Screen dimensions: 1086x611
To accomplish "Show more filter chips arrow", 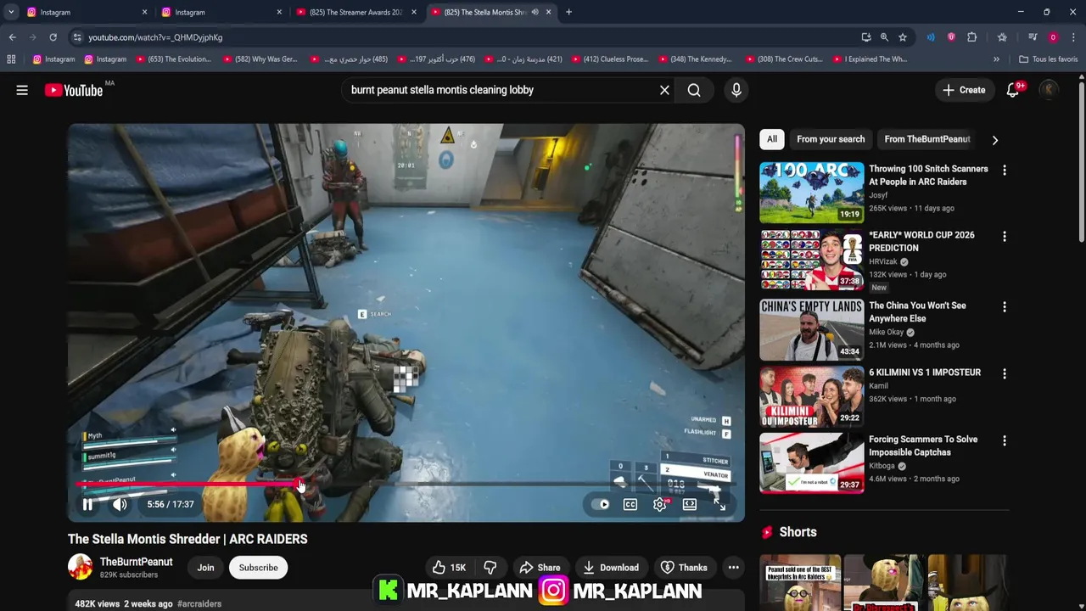I will click(x=994, y=140).
